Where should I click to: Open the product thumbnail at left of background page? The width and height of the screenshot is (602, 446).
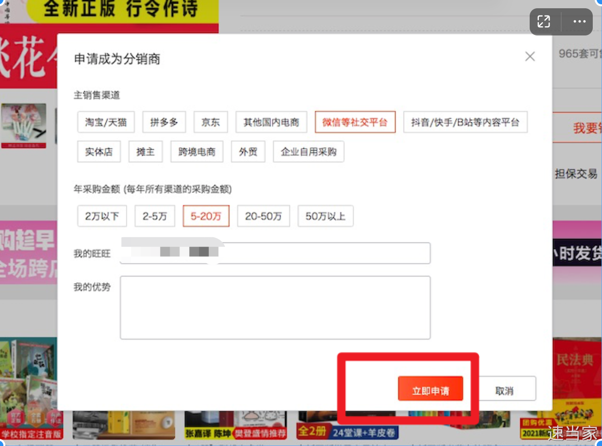pyautogui.click(x=24, y=126)
